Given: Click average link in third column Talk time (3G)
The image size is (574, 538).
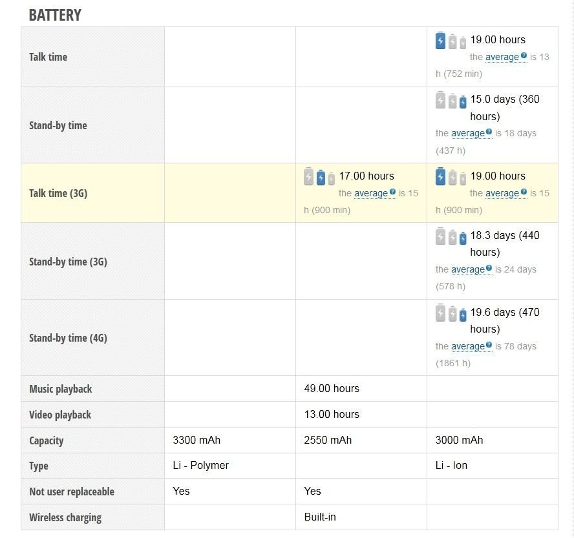Looking at the screenshot, I should coord(502,193).
